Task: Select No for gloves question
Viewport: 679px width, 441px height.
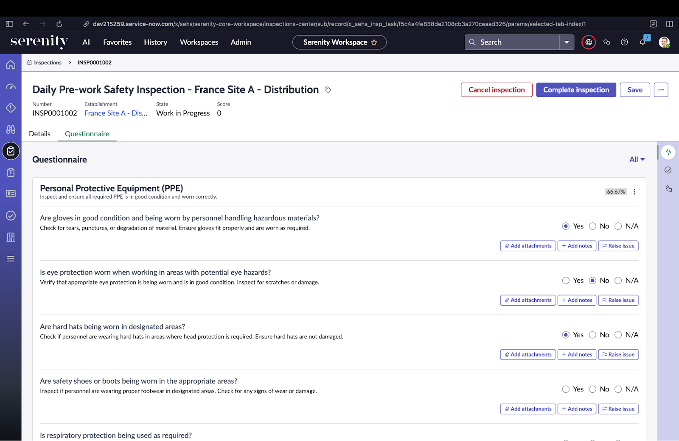Action: pyautogui.click(x=592, y=226)
